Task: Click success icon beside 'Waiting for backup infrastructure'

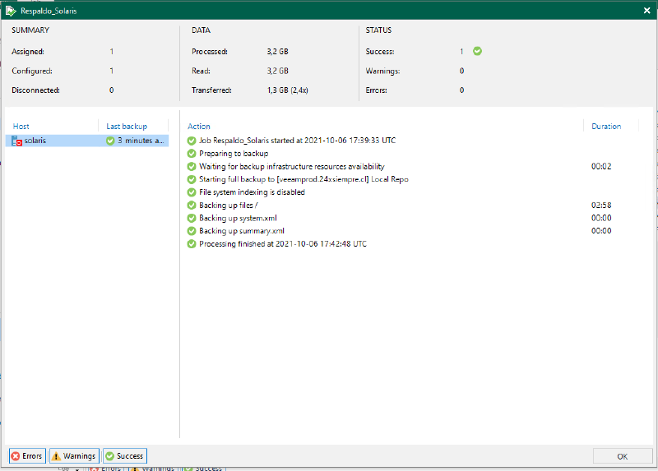Action: coord(192,167)
